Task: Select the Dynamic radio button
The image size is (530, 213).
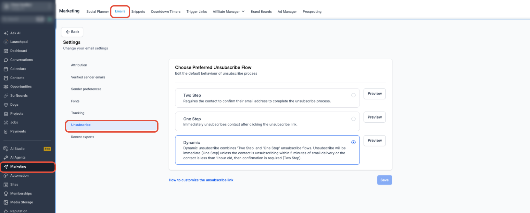Action: (x=353, y=142)
